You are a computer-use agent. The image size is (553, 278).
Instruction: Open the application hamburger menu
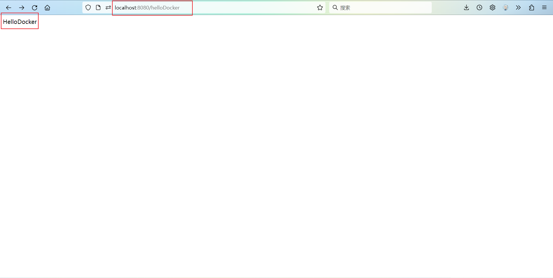coord(544,8)
